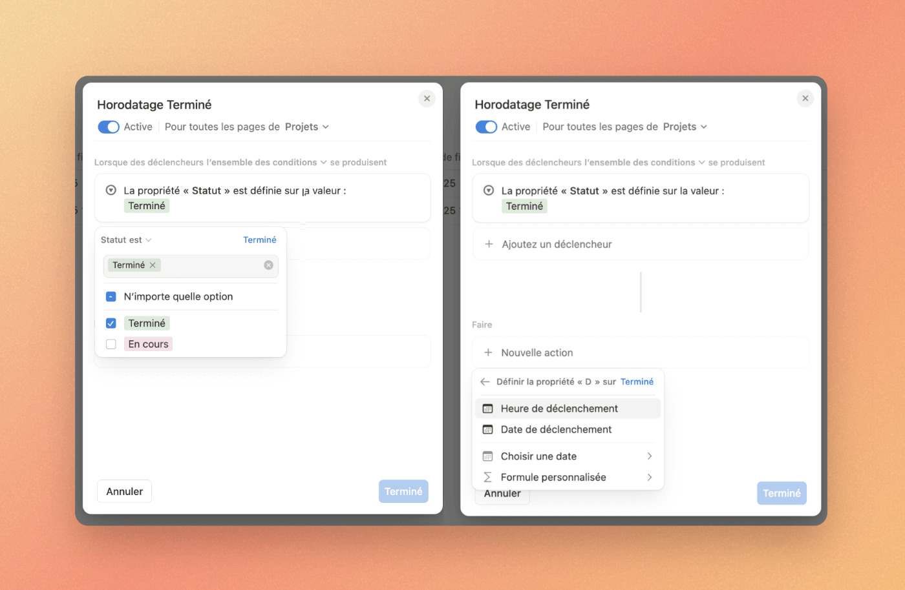Select the Heure de déclenchement calendar icon
Image resolution: width=905 pixels, height=590 pixels.
point(489,408)
